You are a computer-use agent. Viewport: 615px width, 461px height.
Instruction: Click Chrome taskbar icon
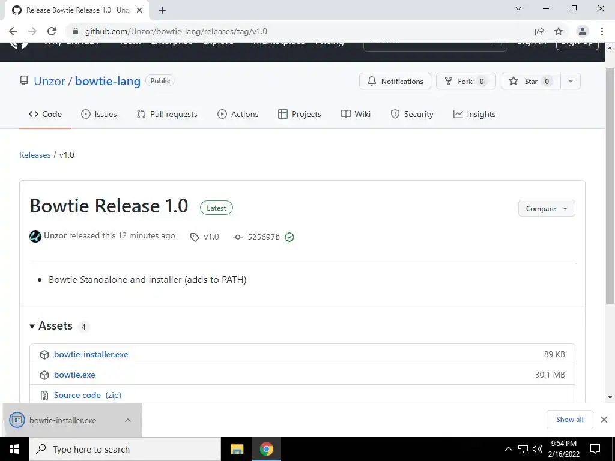click(266, 449)
